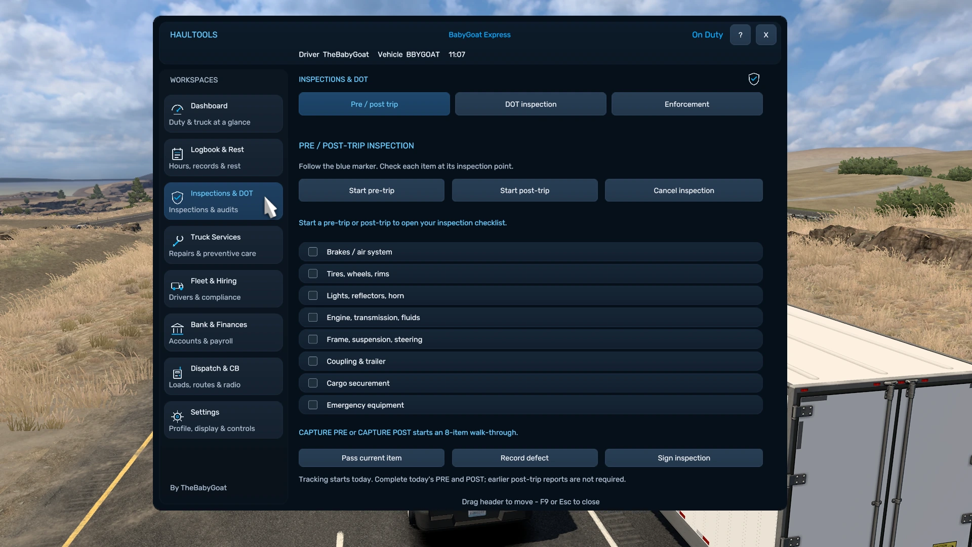Screen dimensions: 972x547
Task: Open the Dashboard workspace
Action: [223, 114]
